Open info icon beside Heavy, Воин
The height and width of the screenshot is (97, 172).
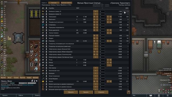point(34,81)
